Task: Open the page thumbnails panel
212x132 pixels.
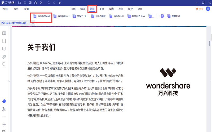Action: pos(4,33)
